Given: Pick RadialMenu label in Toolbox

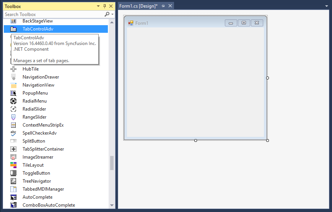Looking at the screenshot, I should click(34, 101).
